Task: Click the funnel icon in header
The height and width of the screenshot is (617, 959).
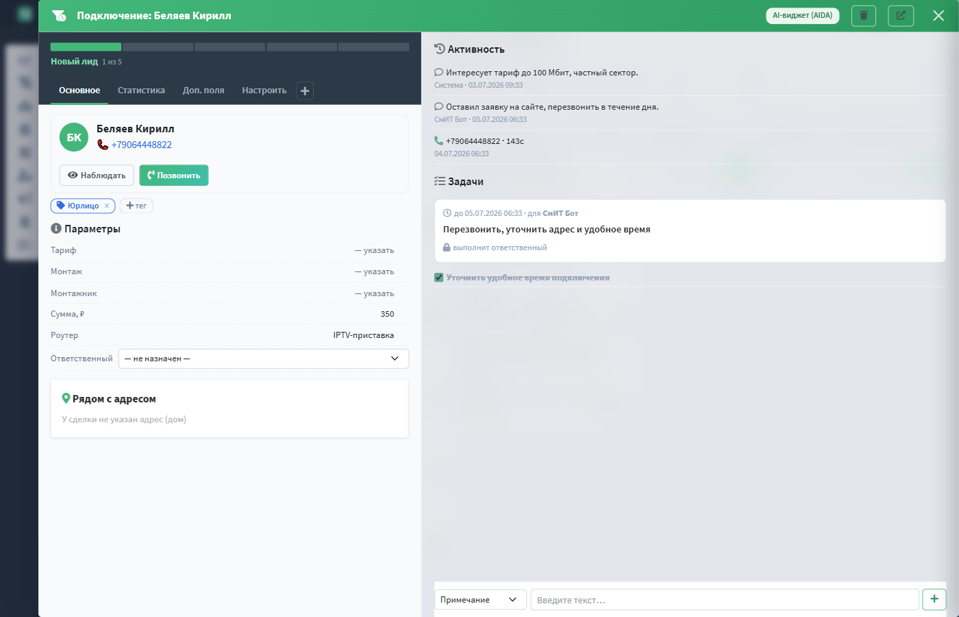Action: (59, 15)
